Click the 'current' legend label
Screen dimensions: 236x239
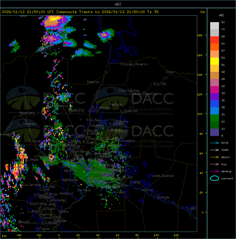coord(227,179)
